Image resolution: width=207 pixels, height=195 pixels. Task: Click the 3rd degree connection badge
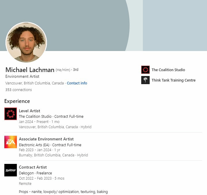[76, 70]
